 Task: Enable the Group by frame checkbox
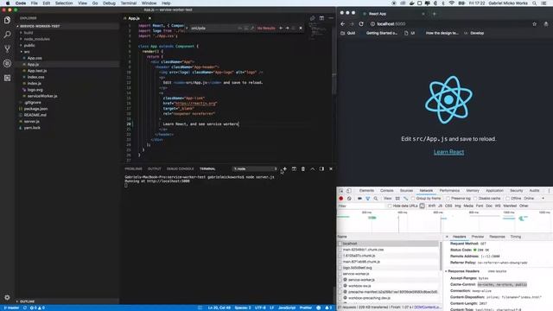(413, 199)
